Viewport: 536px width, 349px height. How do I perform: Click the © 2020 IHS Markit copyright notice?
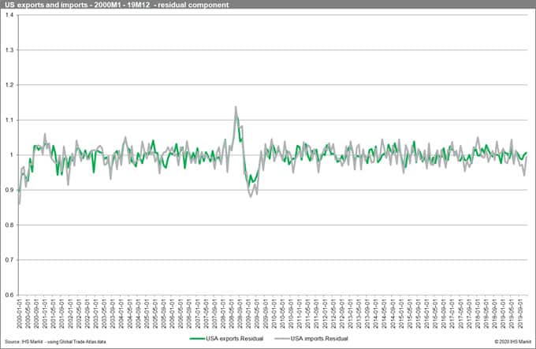511,340
